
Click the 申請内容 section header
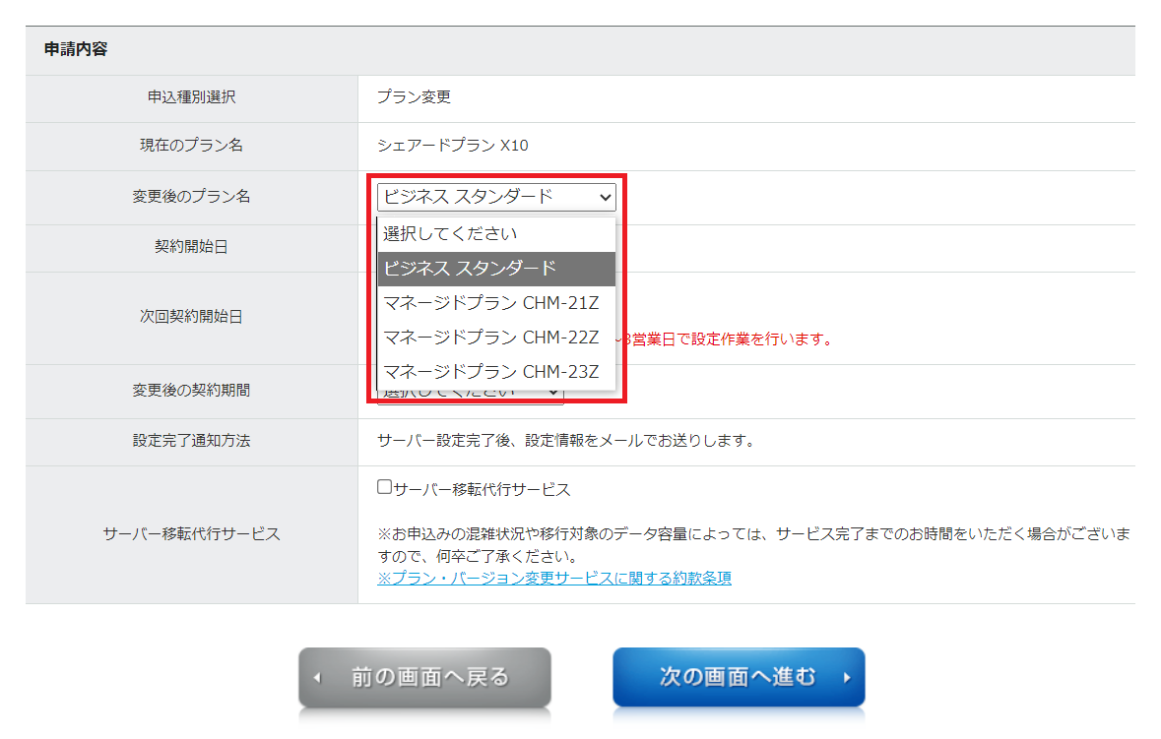(x=76, y=50)
